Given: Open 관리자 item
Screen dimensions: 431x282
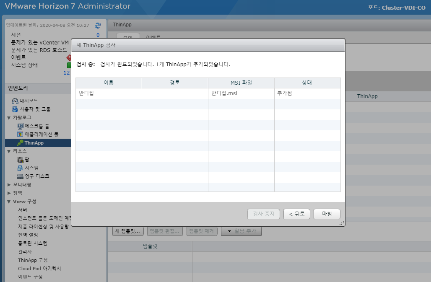Looking at the screenshot, I should pyautogui.click(x=25, y=251).
